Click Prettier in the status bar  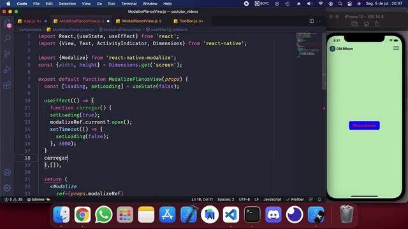tap(295, 199)
